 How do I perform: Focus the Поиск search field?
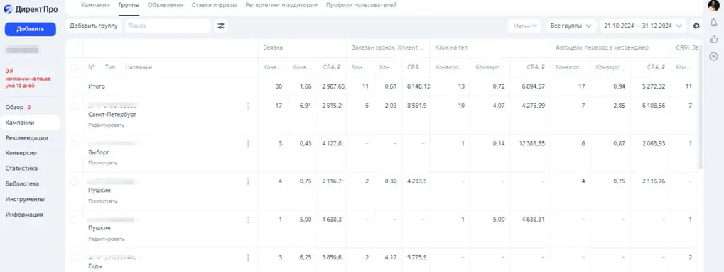pos(168,25)
